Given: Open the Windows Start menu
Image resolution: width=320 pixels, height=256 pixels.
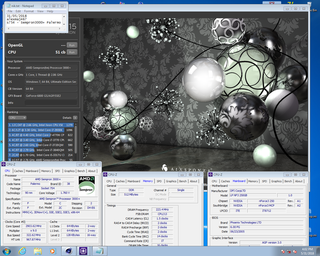Looking at the screenshot, I should 7,251.
